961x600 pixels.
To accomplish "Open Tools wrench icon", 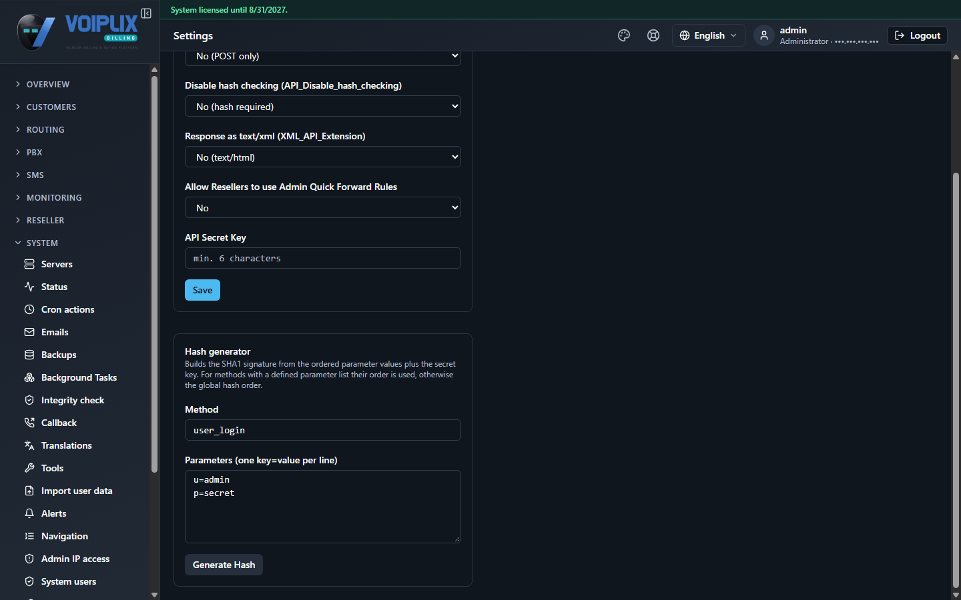I will point(29,468).
